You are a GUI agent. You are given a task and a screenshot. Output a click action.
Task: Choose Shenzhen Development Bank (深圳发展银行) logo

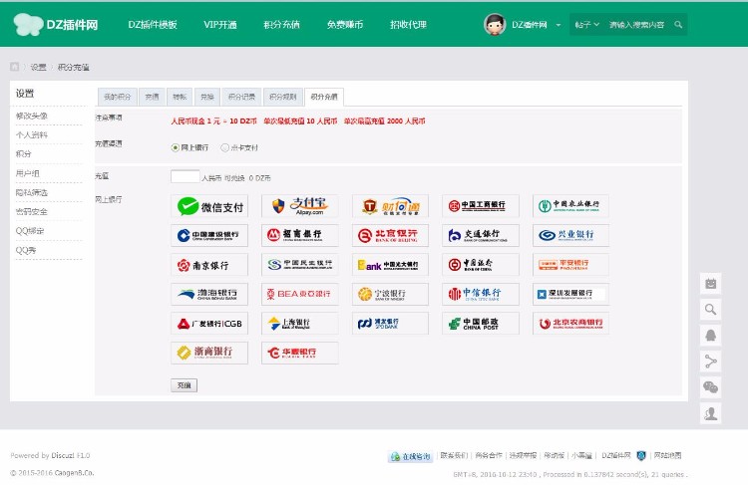click(570, 294)
